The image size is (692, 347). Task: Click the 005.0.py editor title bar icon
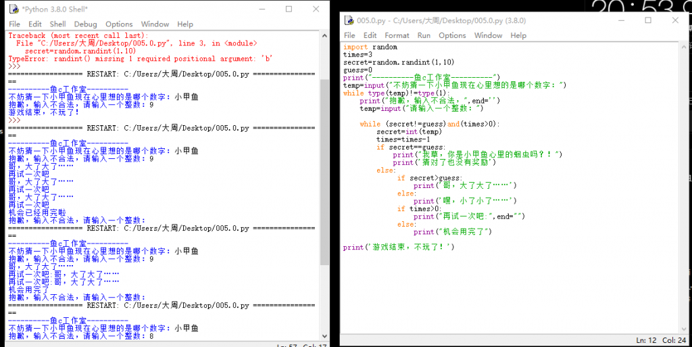coord(349,20)
